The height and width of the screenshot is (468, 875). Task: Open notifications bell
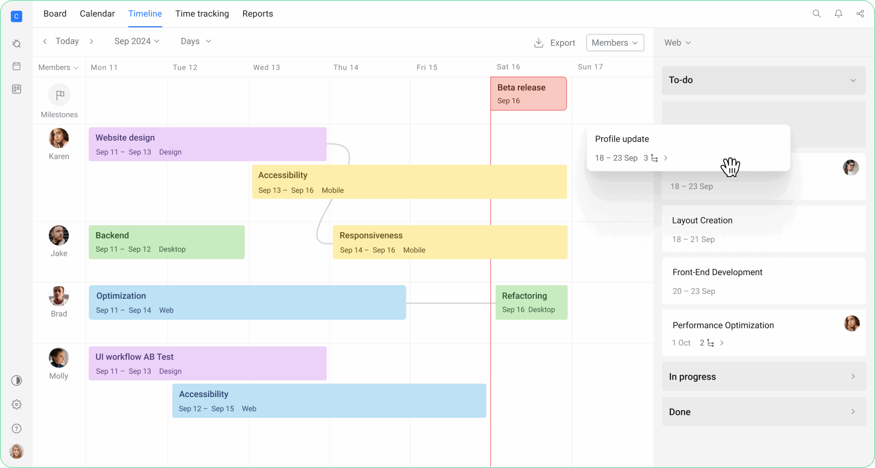[838, 14]
